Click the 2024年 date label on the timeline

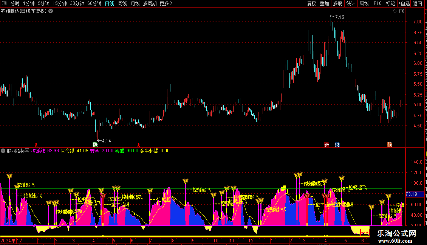[x=8, y=240]
